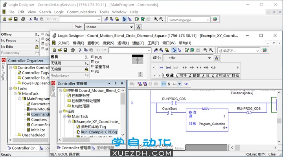Click the Print icon in the front Chinese window

pos(73,50)
